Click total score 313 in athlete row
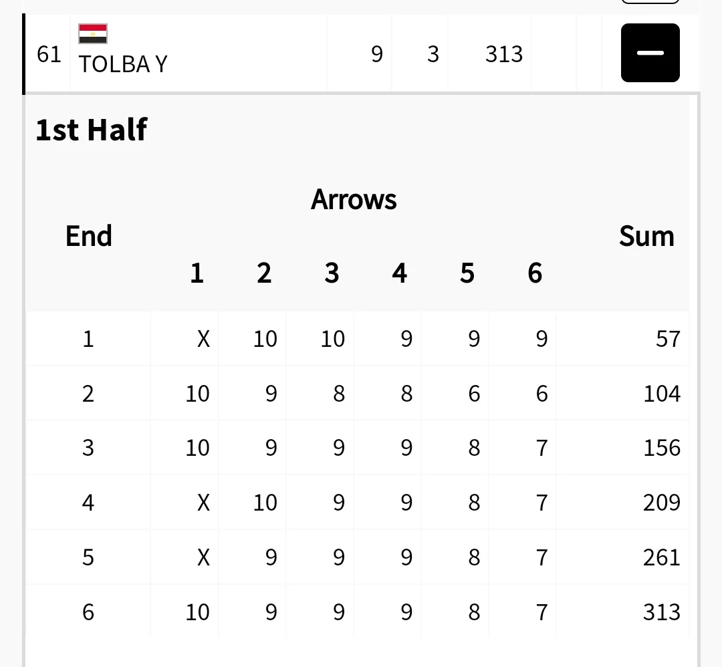 point(504,54)
